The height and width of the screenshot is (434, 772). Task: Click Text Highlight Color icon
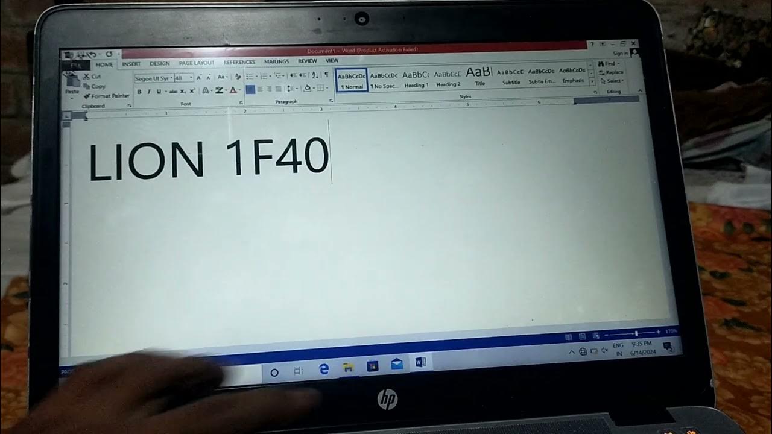coord(219,90)
